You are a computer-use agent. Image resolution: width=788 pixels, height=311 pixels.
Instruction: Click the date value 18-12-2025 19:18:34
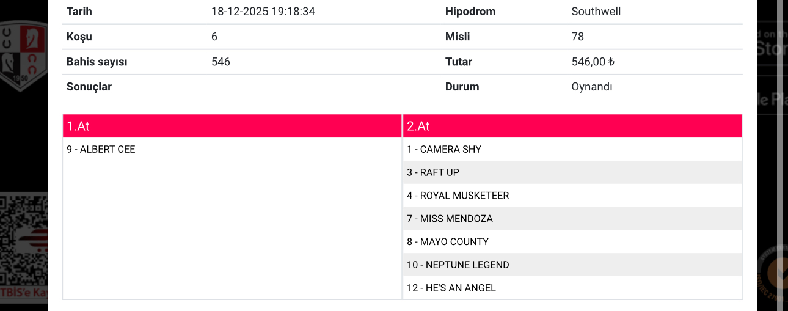click(x=263, y=12)
